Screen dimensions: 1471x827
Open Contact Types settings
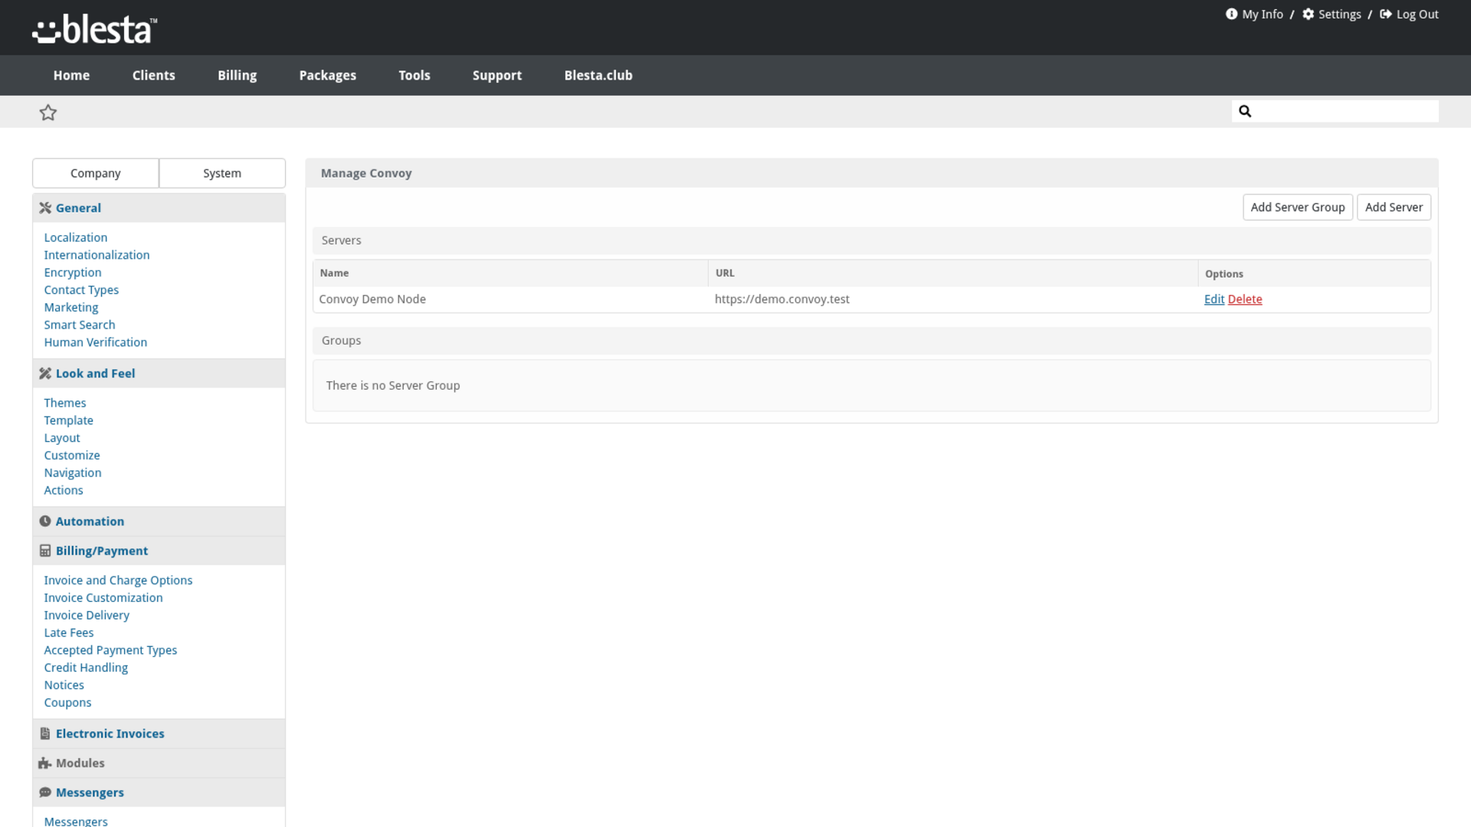tap(81, 290)
